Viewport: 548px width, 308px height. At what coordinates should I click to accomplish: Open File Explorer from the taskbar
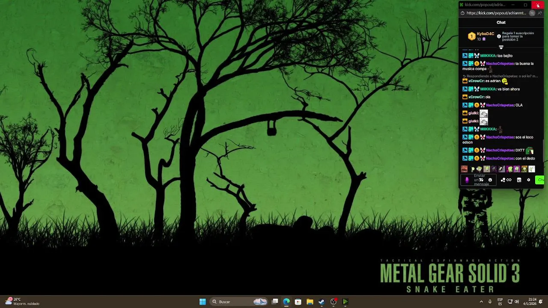pos(310,302)
